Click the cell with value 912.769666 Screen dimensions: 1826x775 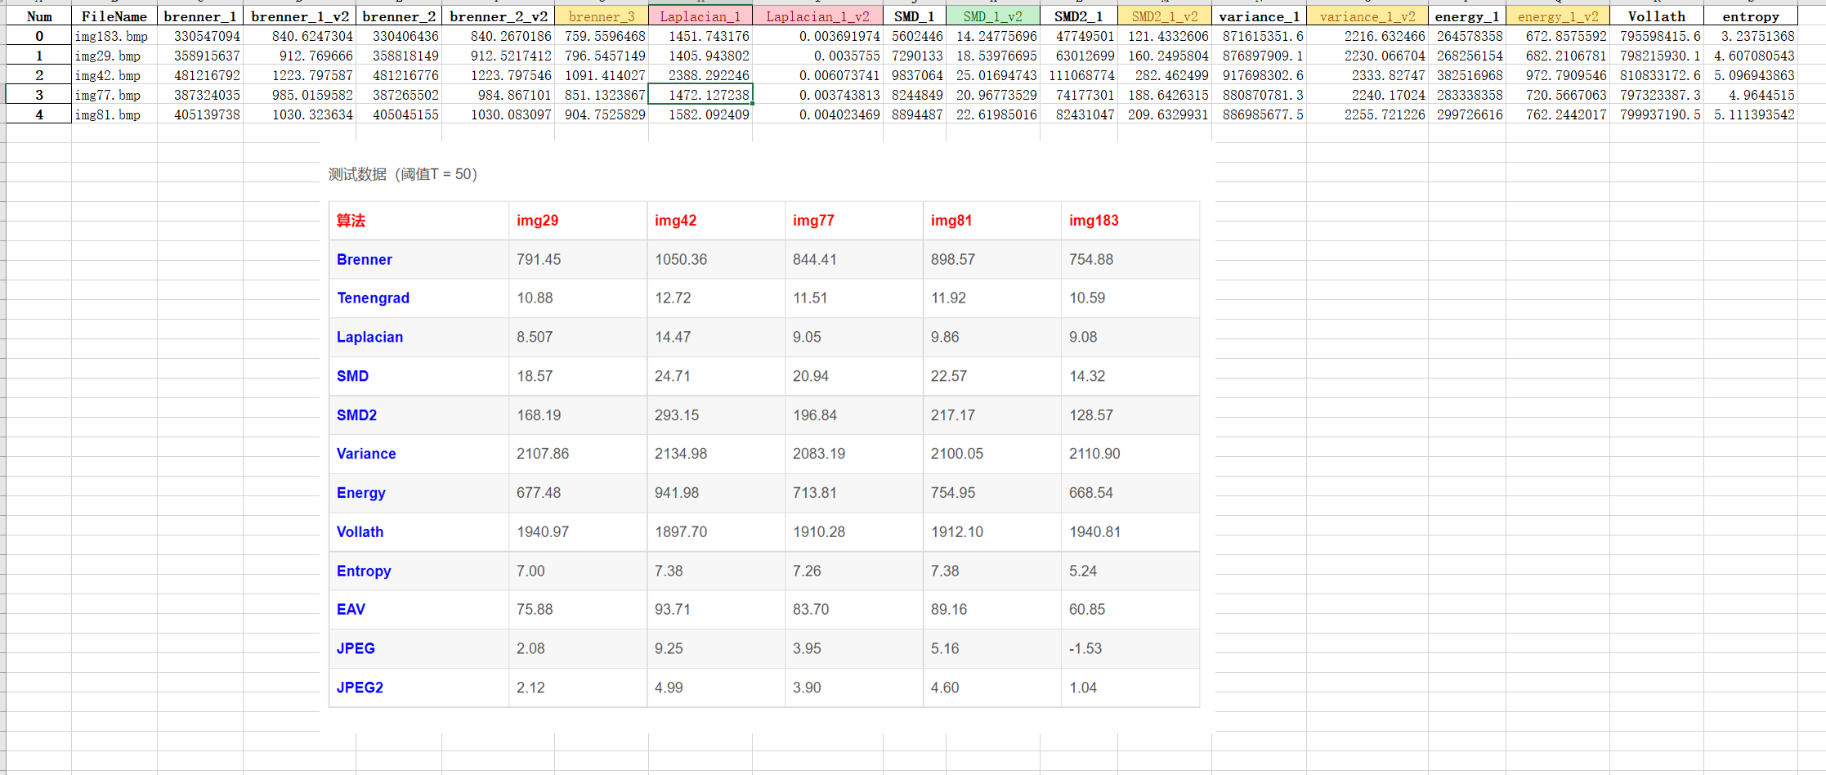tap(300, 56)
